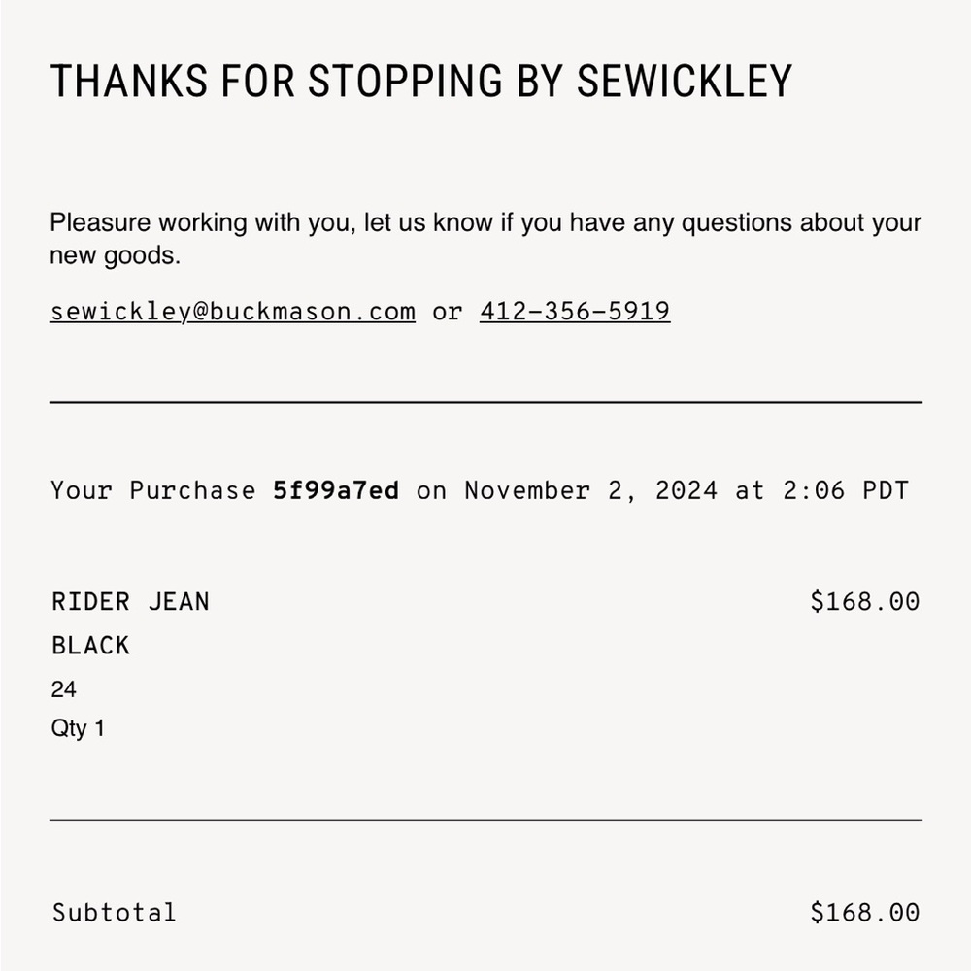This screenshot has height=971, width=971.
Task: Click the BLACK color label
Action: [90, 646]
